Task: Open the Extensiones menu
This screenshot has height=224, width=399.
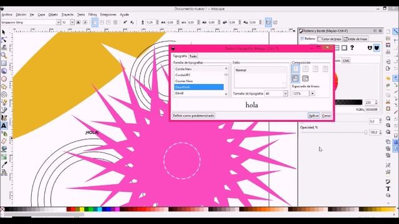Action: pyautogui.click(x=108, y=14)
